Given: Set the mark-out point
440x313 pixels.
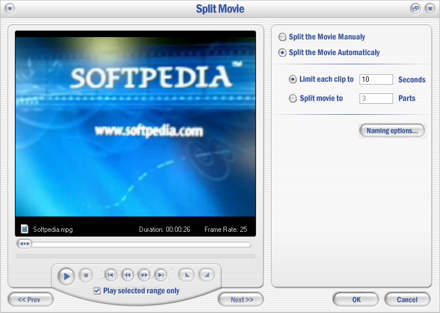Looking at the screenshot, I should [207, 275].
